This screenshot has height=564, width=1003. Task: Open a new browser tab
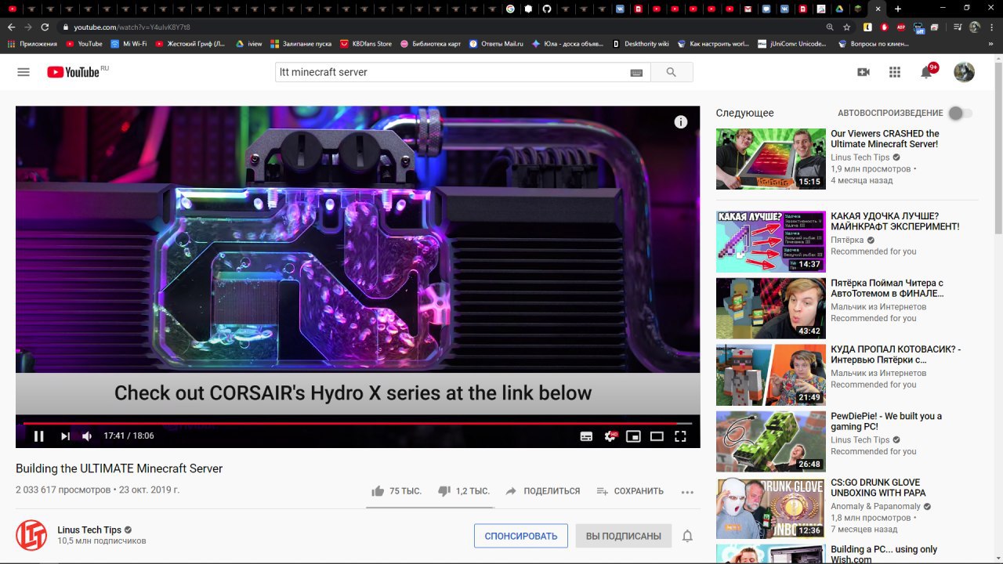(898, 9)
